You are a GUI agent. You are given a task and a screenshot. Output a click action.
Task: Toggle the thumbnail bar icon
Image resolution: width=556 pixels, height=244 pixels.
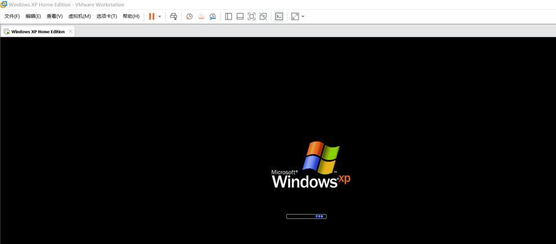(240, 16)
